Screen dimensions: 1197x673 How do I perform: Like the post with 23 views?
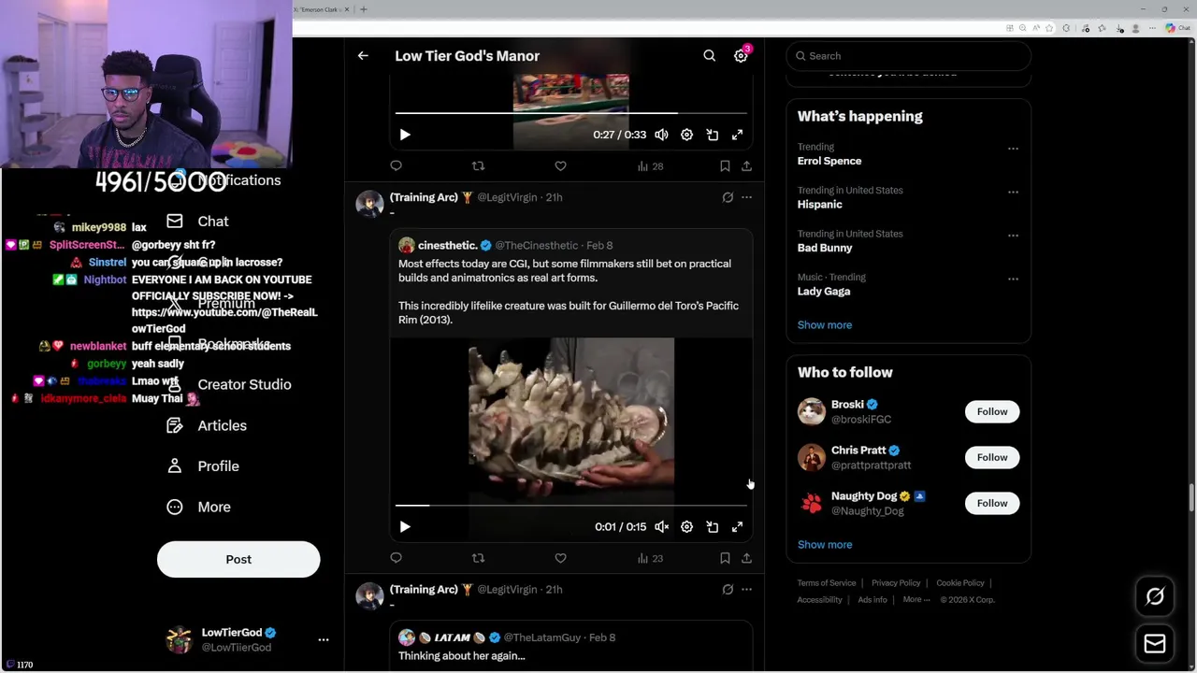tap(560, 558)
